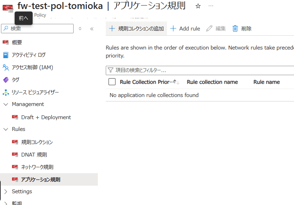Viewport: 294px width, 205px height.
Task: Open リソース ビジュアライザー
Action: [x=35, y=93]
